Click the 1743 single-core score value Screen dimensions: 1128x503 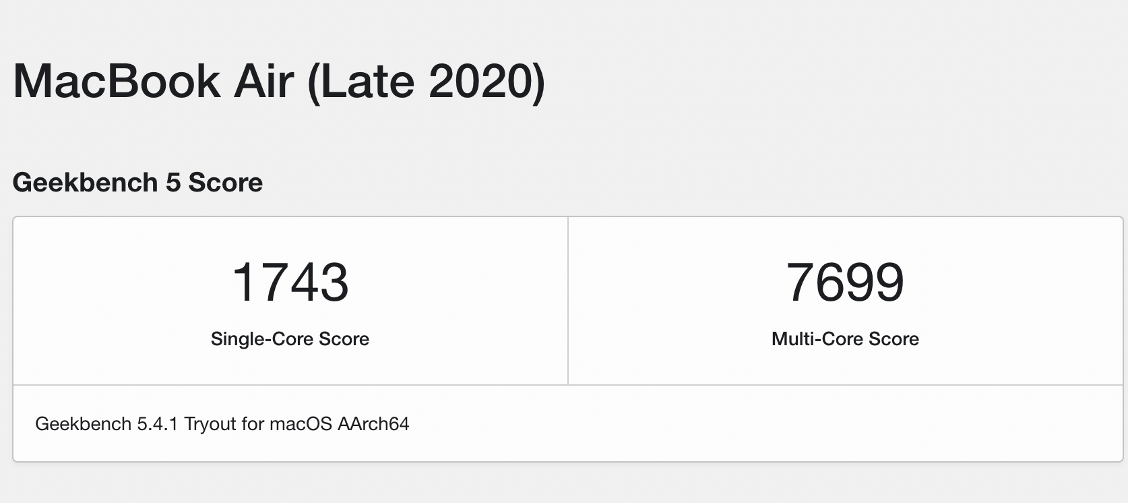pyautogui.click(x=290, y=283)
